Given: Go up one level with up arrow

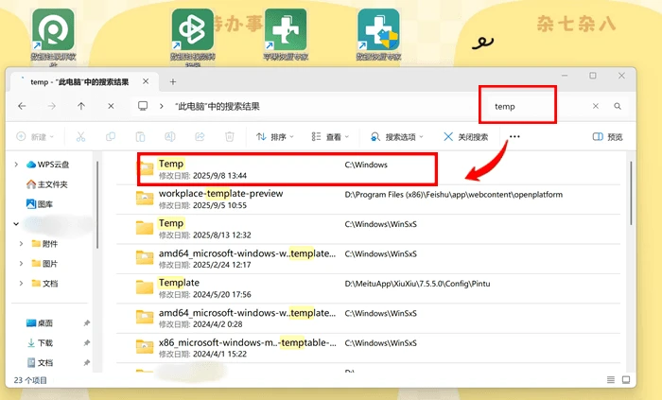Looking at the screenshot, I should coord(81,106).
